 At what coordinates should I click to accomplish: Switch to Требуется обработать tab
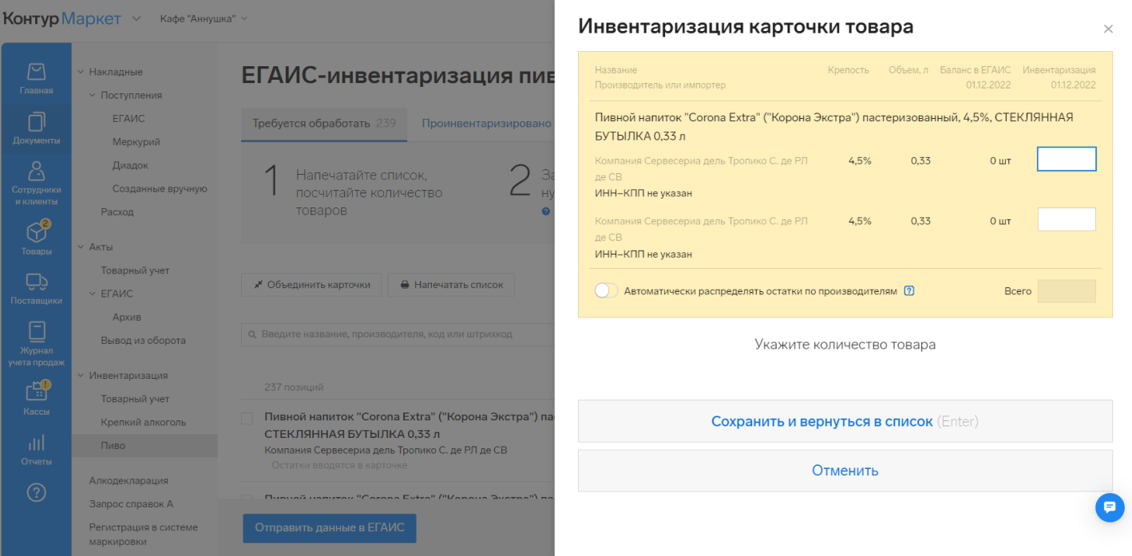coord(324,124)
